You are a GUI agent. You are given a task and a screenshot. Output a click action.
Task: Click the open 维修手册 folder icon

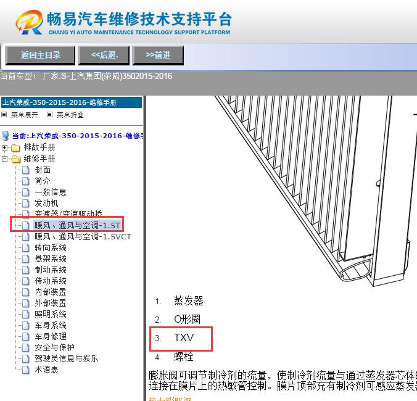[16, 159]
